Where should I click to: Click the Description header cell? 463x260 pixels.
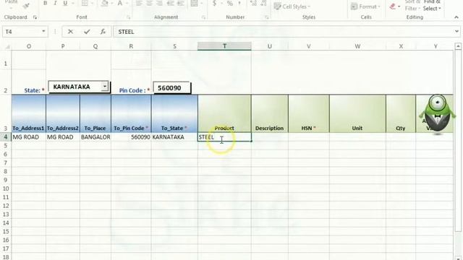tap(270, 114)
